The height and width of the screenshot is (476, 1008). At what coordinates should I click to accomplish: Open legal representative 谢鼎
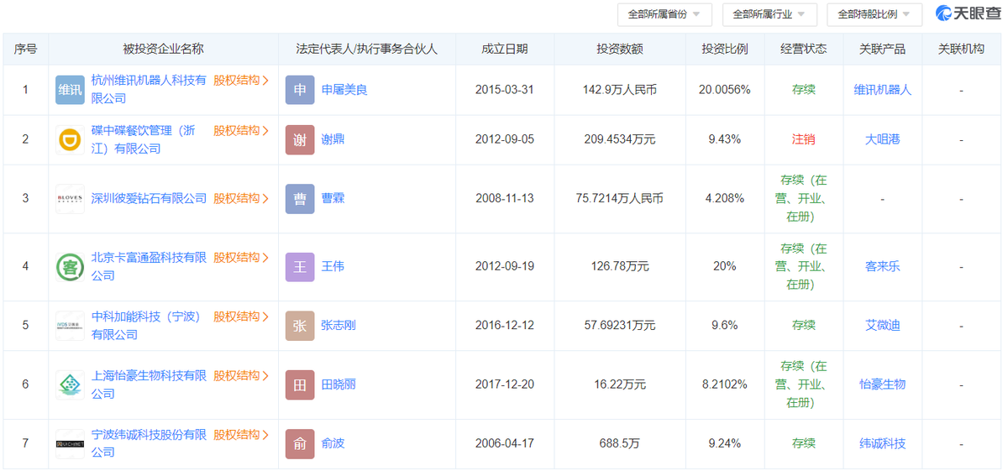(x=333, y=139)
